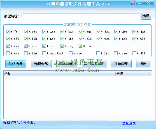Click the colorful skin icon in title bar
This screenshot has height=129, width=156.
tap(133, 3)
